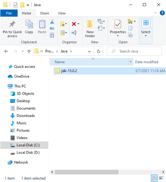Image resolution: width=166 pixels, height=182 pixels.
Task: Expand the Properties dropdown arrow
Action: pyautogui.click(x=118, y=36)
